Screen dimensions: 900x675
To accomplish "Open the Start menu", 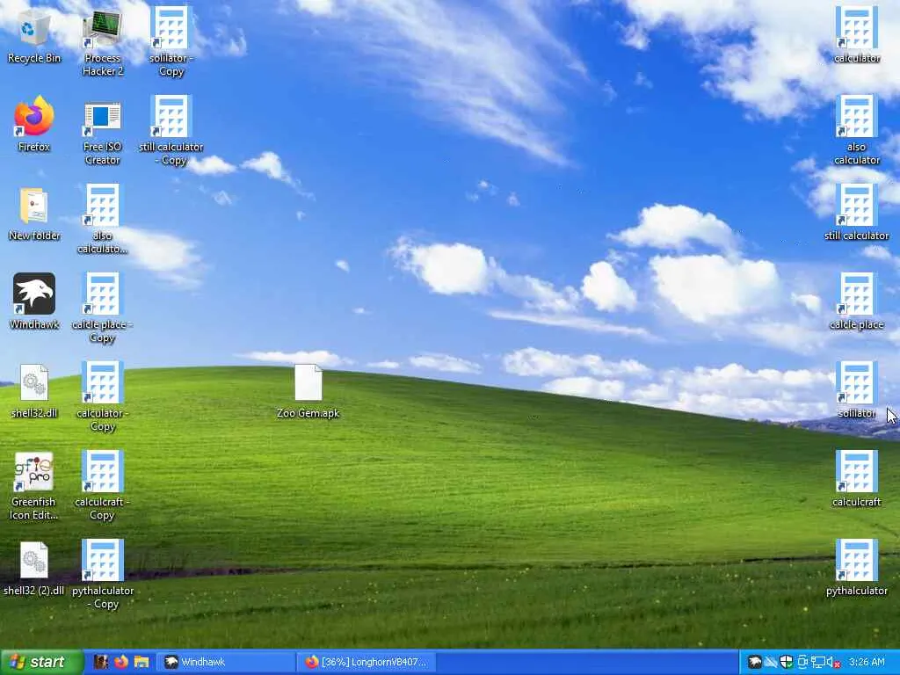I will pos(42,662).
